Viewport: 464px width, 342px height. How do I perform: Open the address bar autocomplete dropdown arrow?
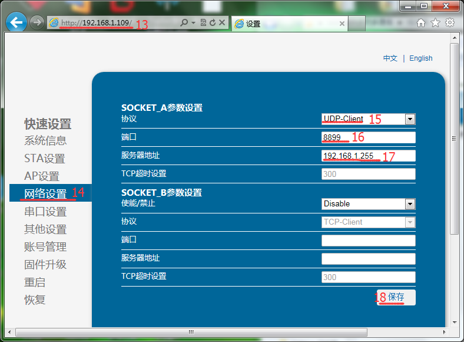click(x=193, y=23)
